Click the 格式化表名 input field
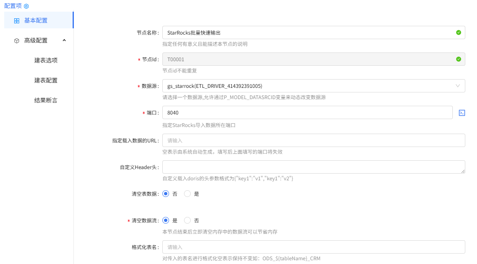The image size is (477, 264). click(x=314, y=247)
